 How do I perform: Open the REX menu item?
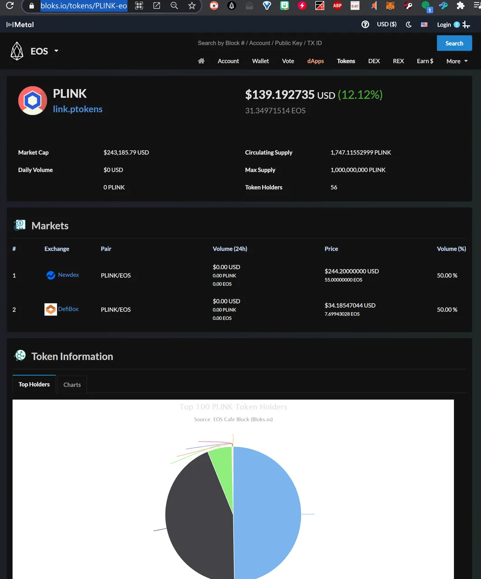coord(398,61)
